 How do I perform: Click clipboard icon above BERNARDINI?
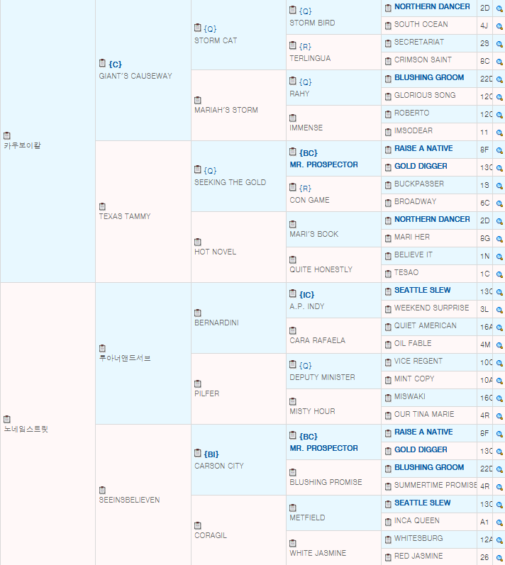(197, 313)
